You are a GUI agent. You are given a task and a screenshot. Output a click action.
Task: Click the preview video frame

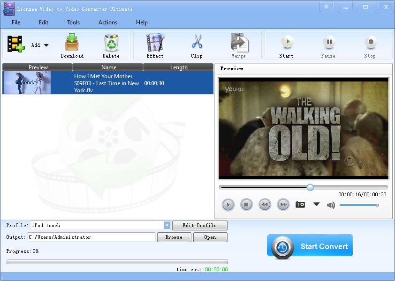(x=304, y=129)
